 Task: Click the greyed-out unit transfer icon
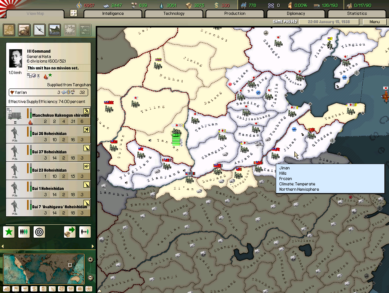[x=85, y=30]
